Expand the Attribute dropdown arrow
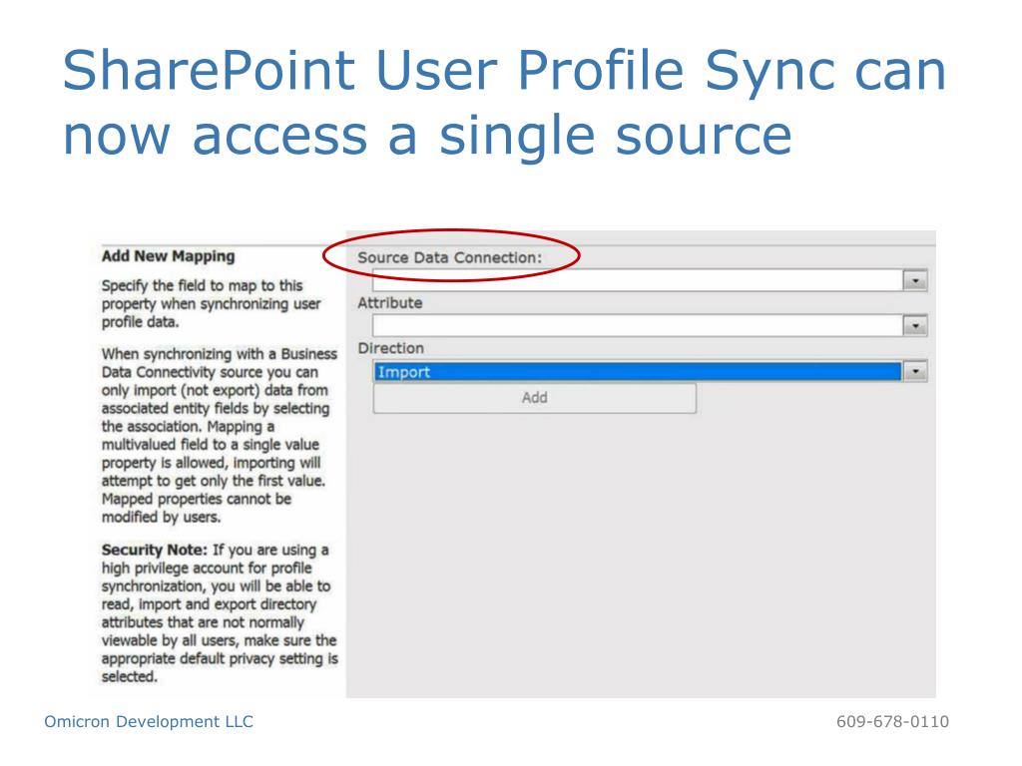This screenshot has height=766, width=1022. click(915, 326)
